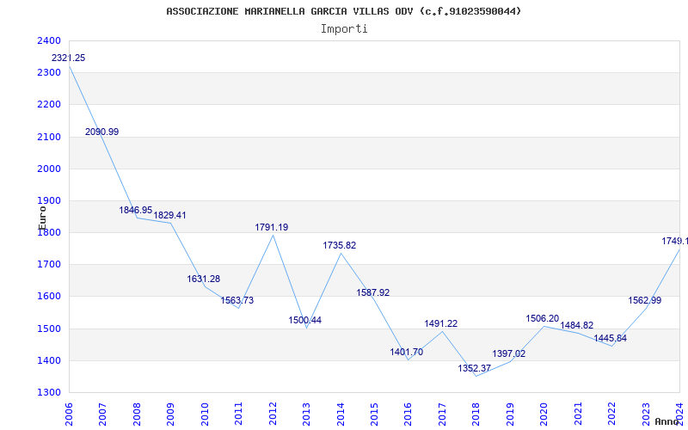This screenshot has height=430, width=688.
Task: Click the 2006 x-axis year label
Action: (x=69, y=414)
